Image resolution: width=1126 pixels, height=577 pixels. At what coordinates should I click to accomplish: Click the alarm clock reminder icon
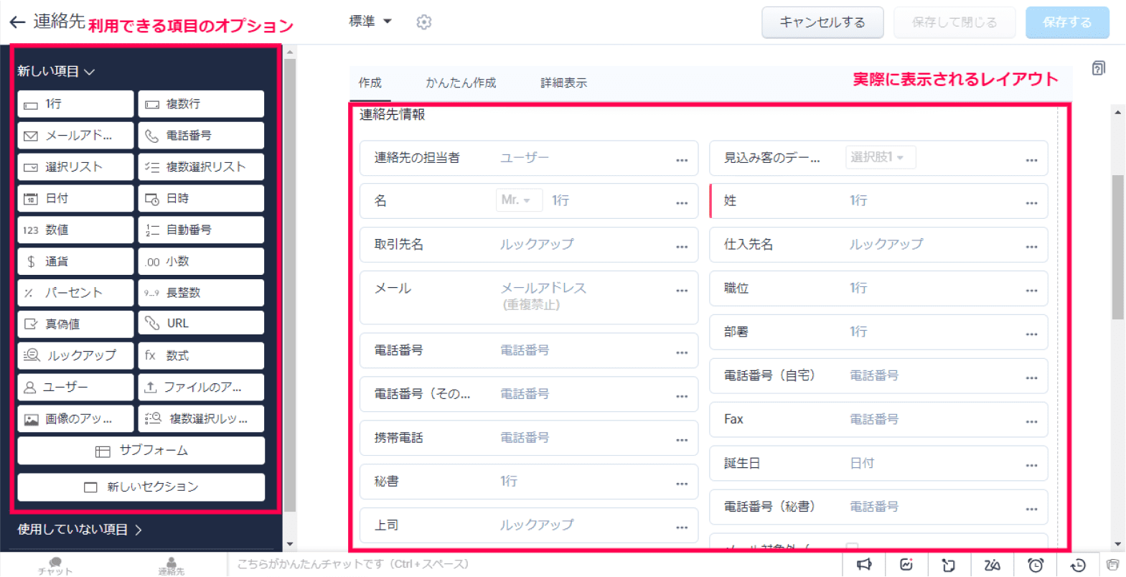[1036, 565]
